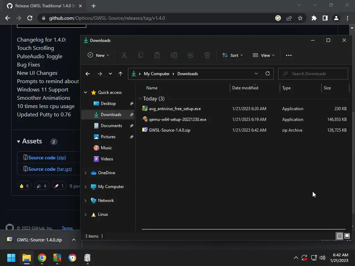Click the Google icon in address bar

[x=278, y=18]
